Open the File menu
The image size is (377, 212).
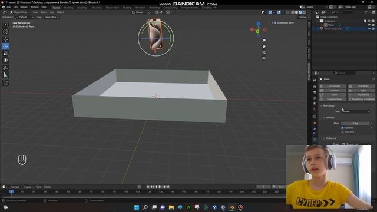point(9,7)
